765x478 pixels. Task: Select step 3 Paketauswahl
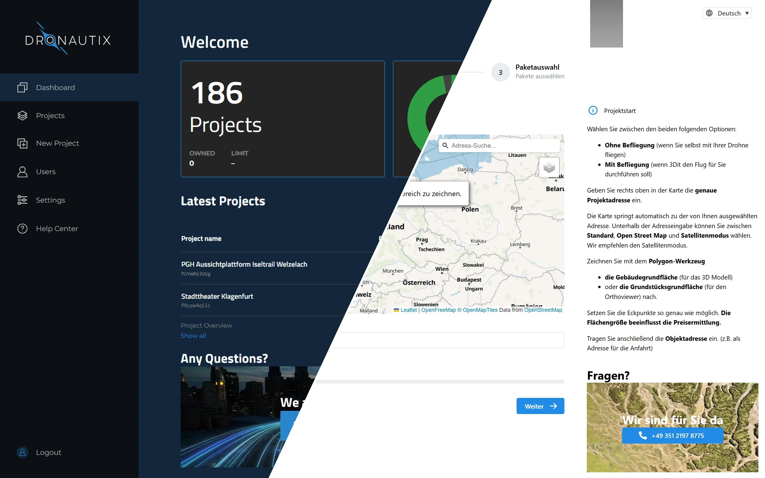point(500,72)
